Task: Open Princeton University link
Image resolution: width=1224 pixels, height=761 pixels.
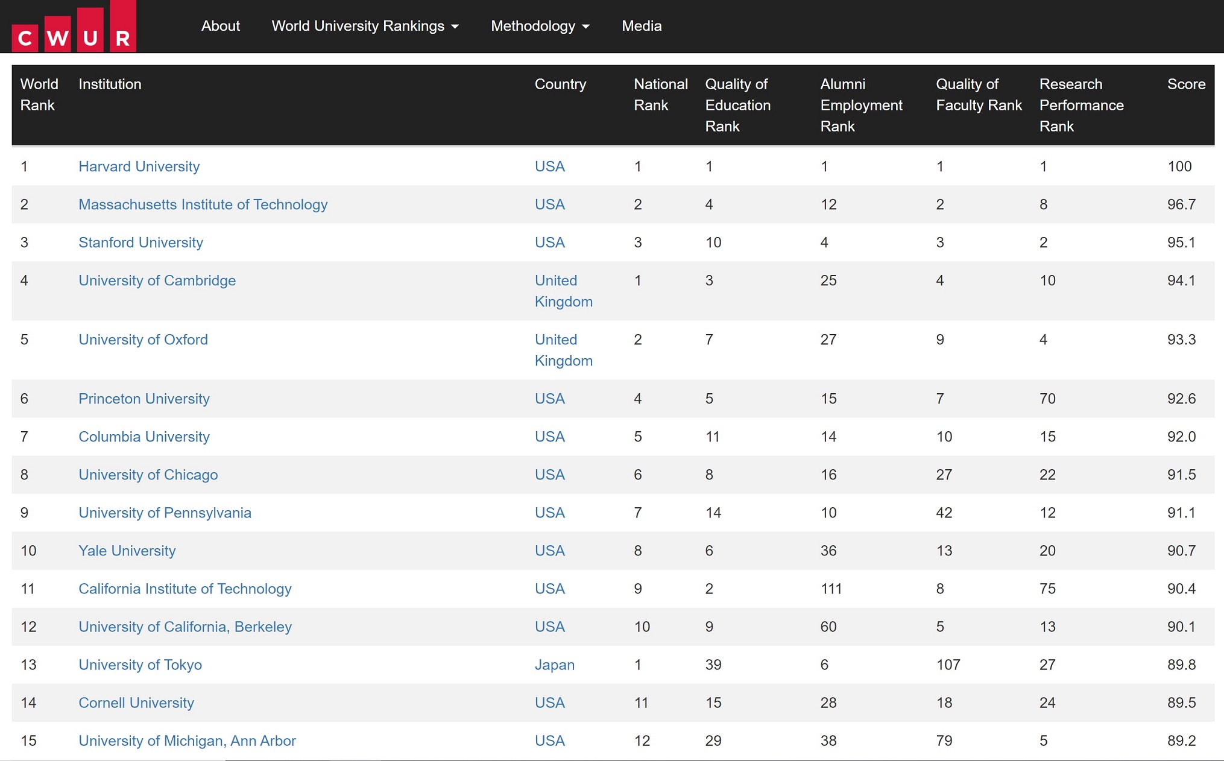Action: pos(144,399)
